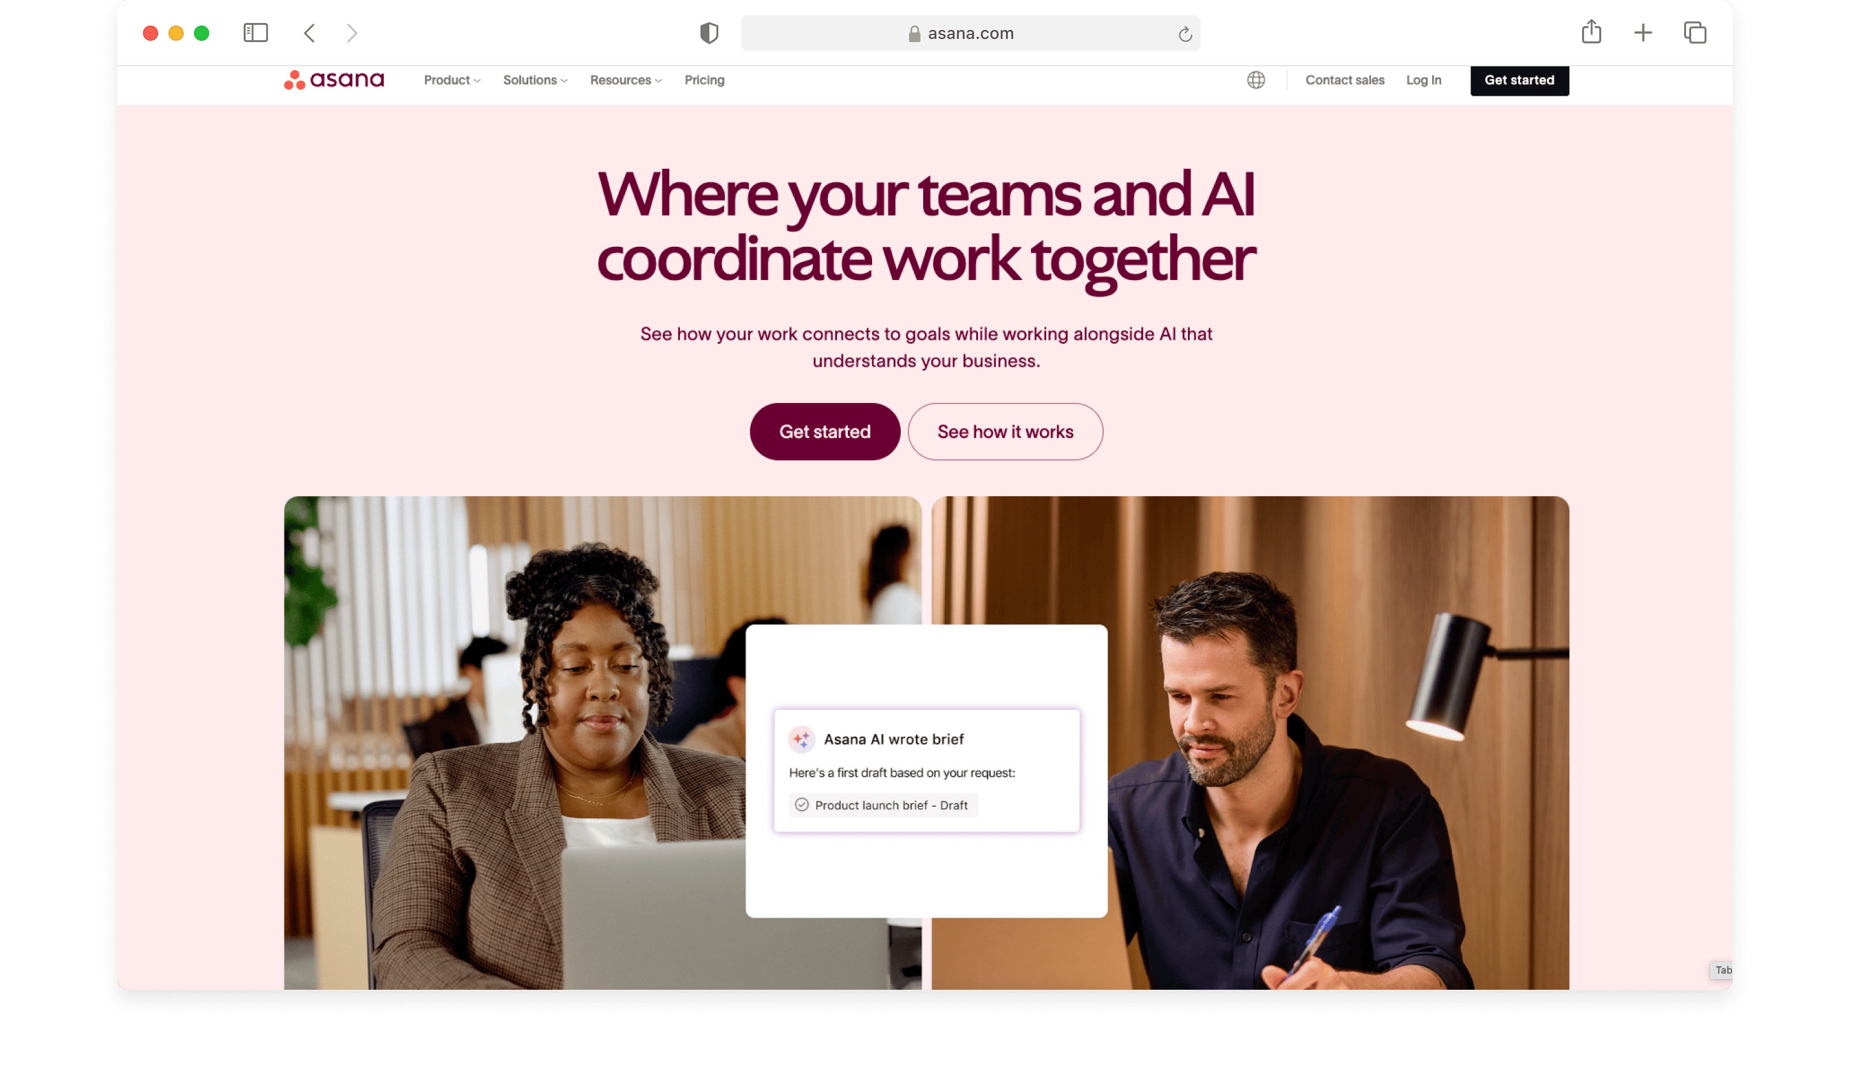Open the Pricing page

[x=704, y=80]
